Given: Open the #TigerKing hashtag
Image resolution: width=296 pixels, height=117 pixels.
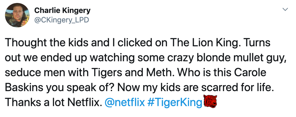Looking at the screenshot, I should click(175, 103).
